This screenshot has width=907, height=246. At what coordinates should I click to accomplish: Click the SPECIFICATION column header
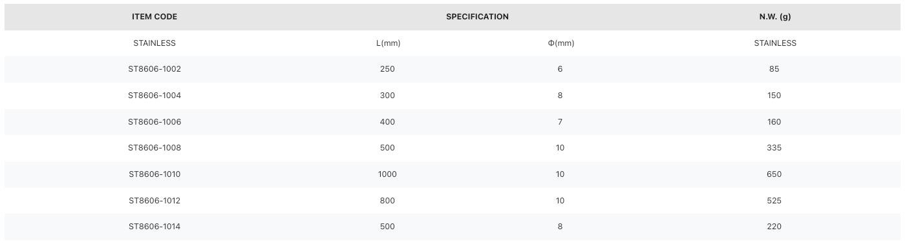[x=477, y=17]
